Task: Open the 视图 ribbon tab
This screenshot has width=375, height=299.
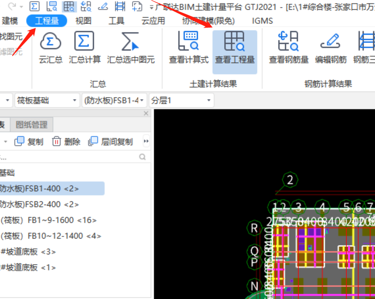Action: [83, 21]
